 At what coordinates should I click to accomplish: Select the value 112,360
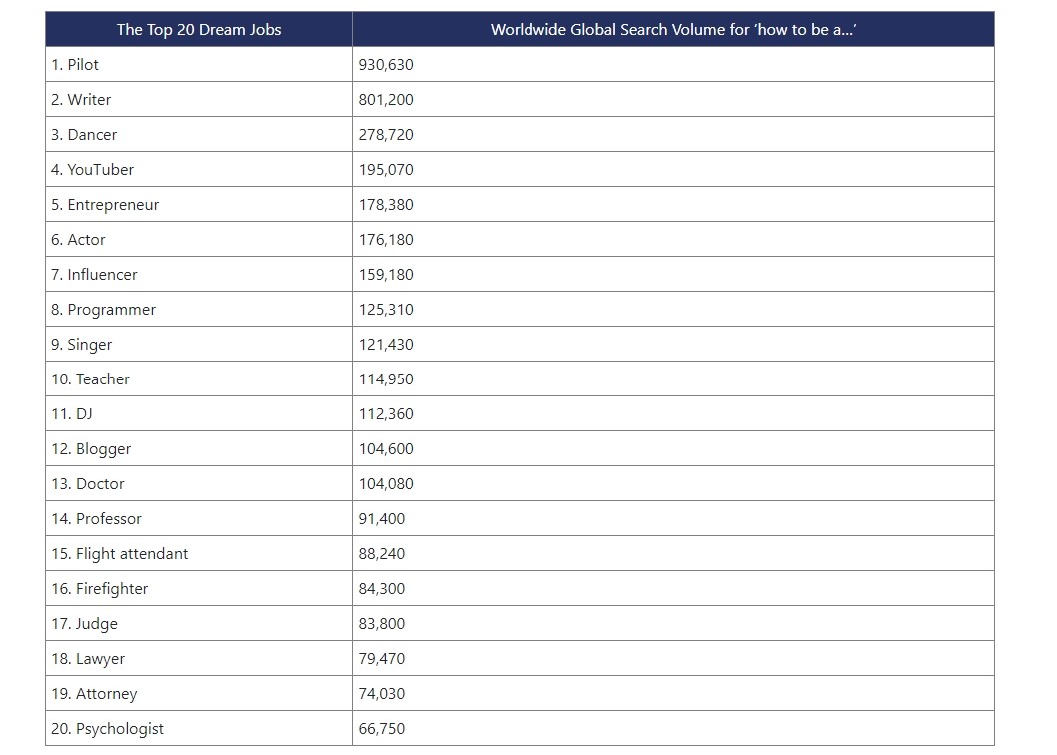pyautogui.click(x=386, y=414)
